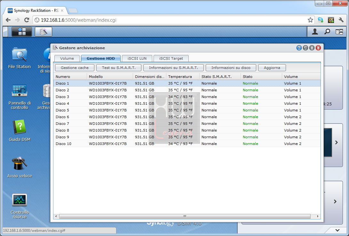Click the Skype extension icon
349x236 pixels.
click(320, 20)
